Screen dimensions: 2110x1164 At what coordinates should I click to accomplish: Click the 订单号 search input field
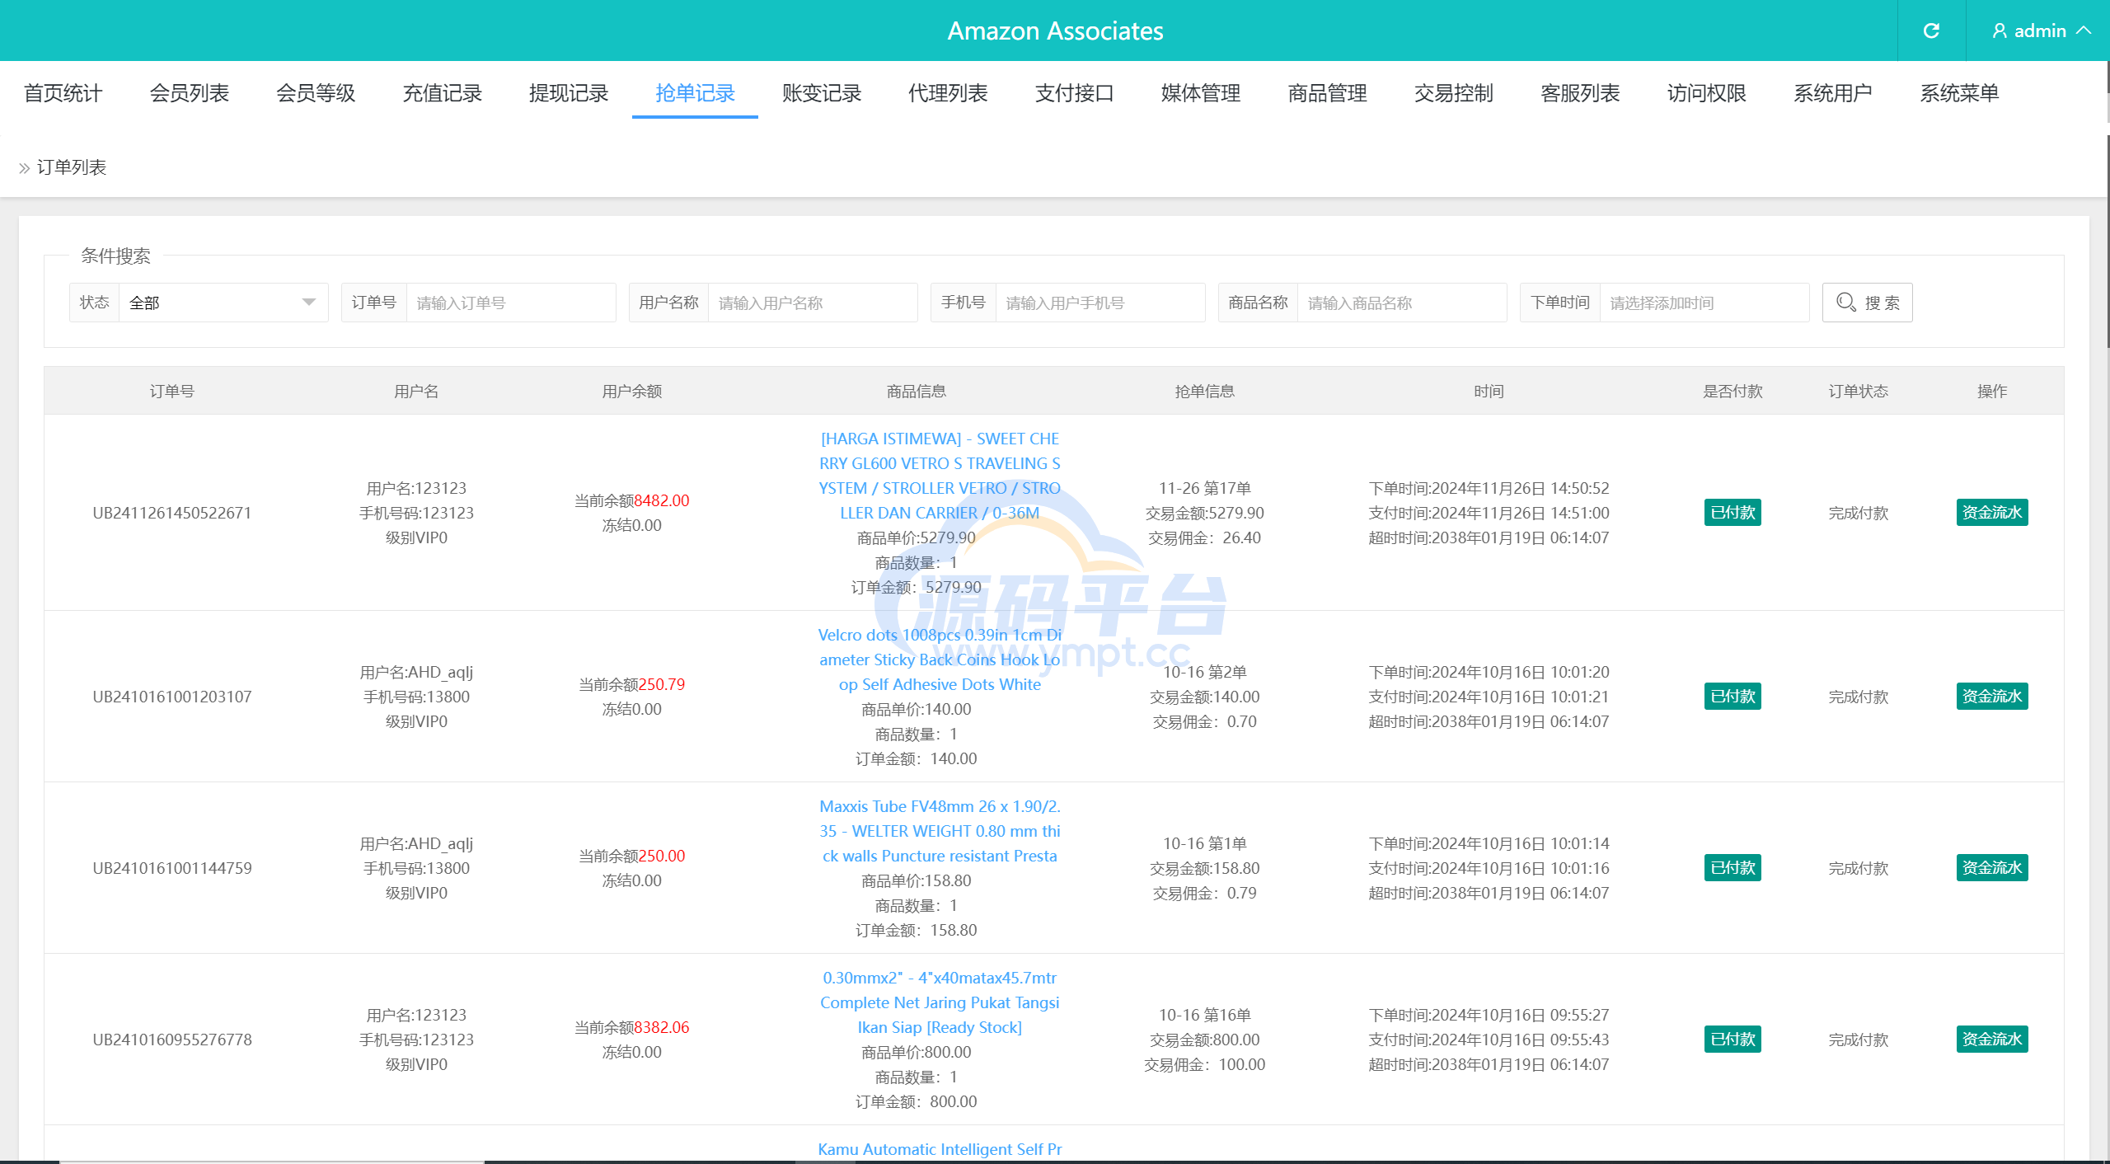tap(511, 303)
